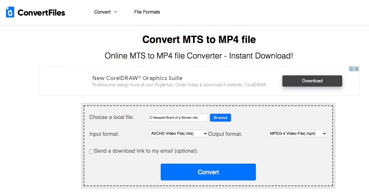Open the Convert menu in navigation

point(102,12)
